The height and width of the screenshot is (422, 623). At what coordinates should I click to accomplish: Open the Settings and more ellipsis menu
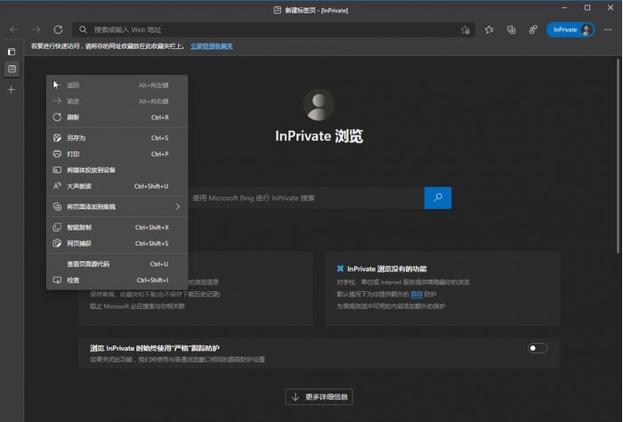[x=608, y=29]
